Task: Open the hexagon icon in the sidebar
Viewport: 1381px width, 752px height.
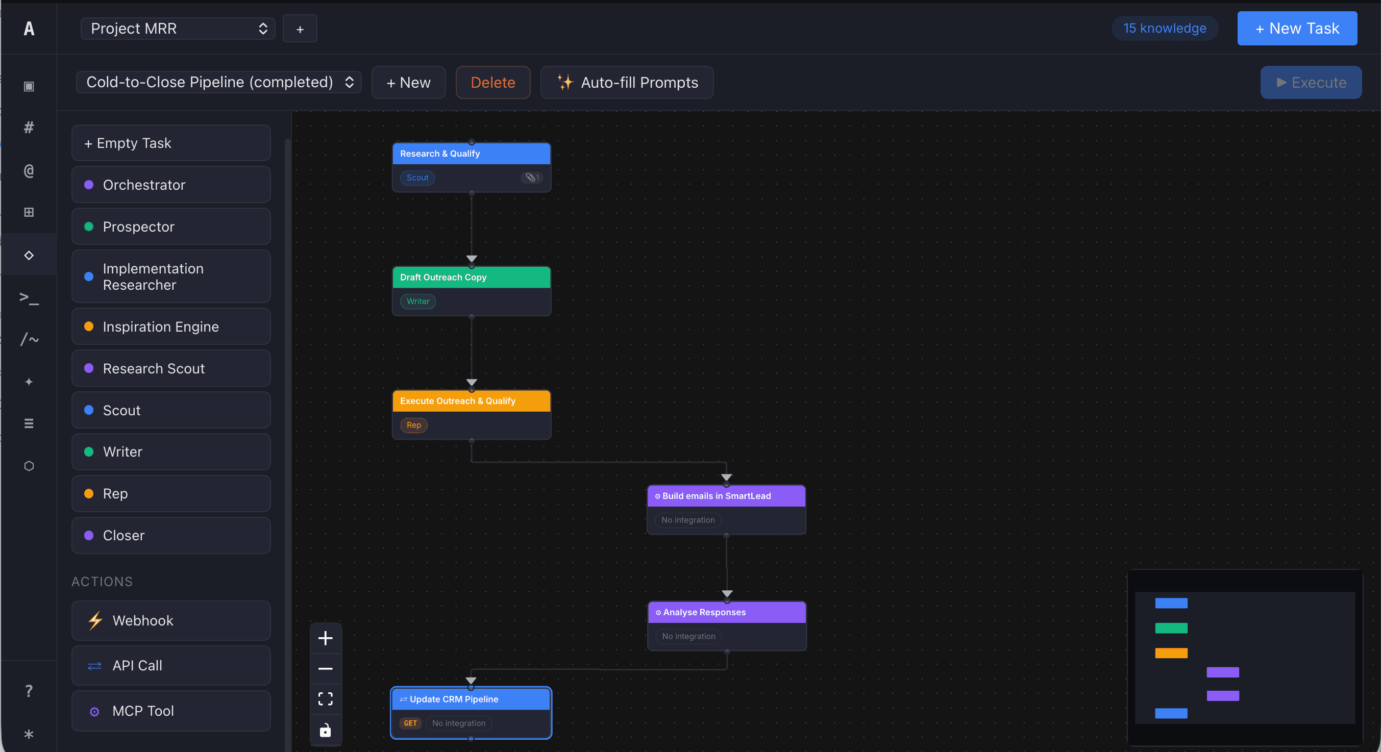Action: pos(29,466)
